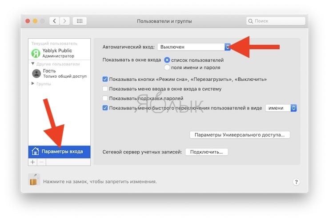The height and width of the screenshot is (220, 329).
Task: Click the back navigation arrow
Action: tap(54, 21)
